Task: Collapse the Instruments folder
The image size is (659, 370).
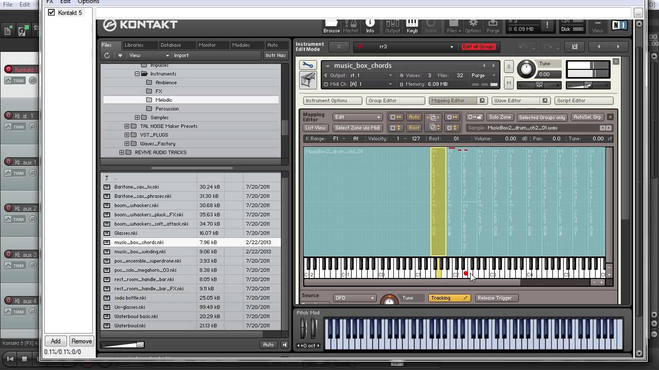Action: (137, 74)
